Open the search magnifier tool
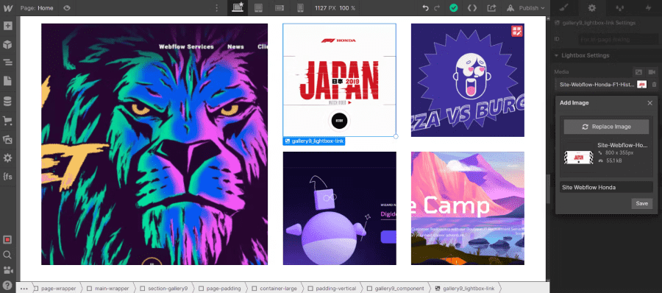 click(7, 255)
